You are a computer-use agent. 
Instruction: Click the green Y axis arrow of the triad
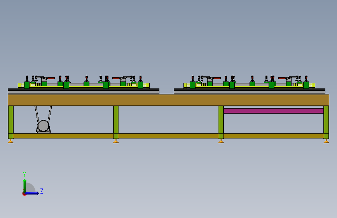25,186
